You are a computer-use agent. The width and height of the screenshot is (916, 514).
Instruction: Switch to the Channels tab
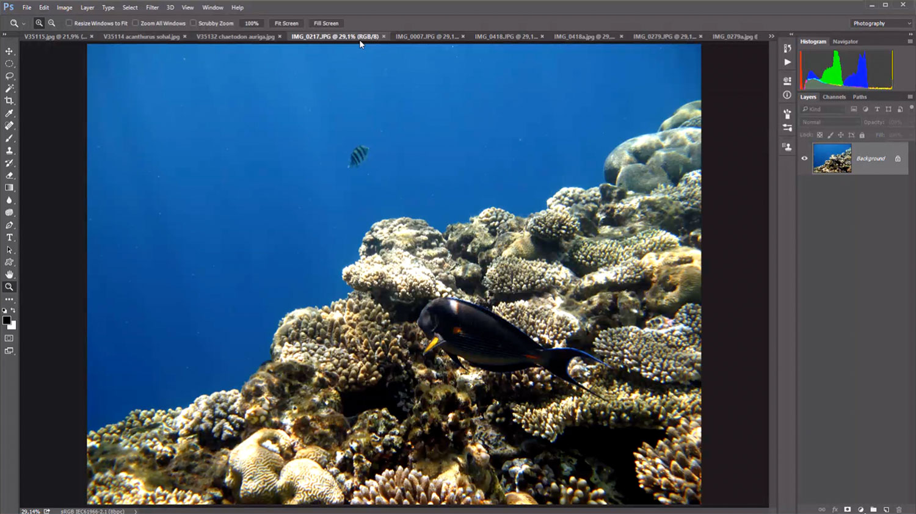[x=834, y=97]
